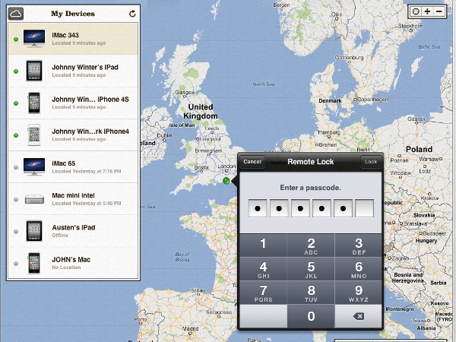Tap keypad digit 1

pyautogui.click(x=263, y=245)
